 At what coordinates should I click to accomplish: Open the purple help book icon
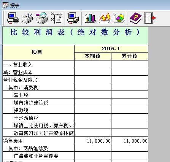pyautogui.click(x=135, y=19)
